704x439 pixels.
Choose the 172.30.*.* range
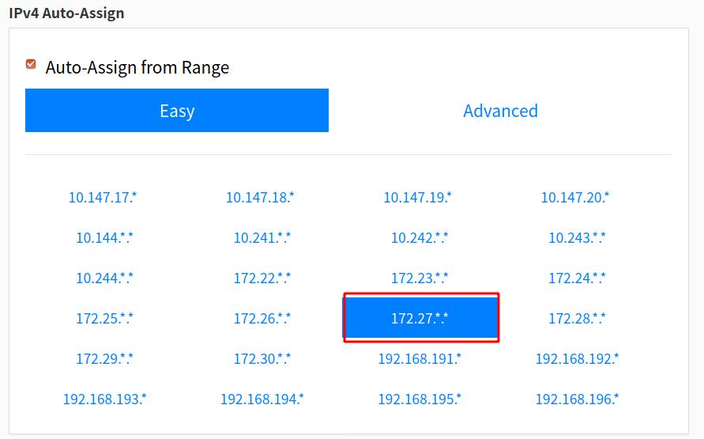(x=262, y=359)
